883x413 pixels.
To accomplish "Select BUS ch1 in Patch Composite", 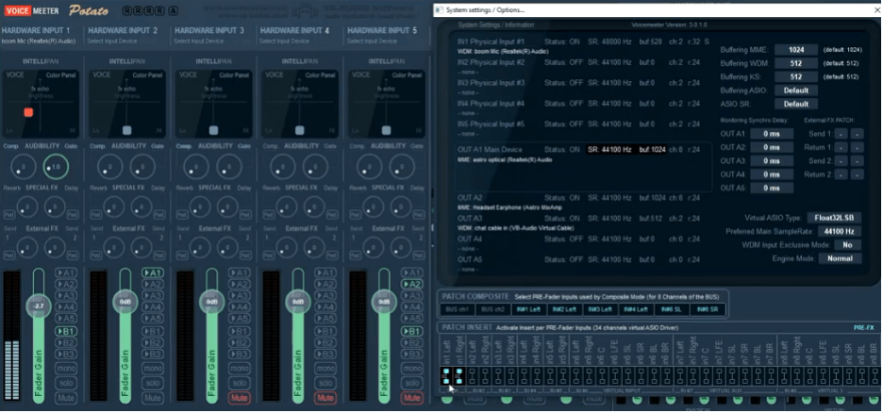I will point(457,309).
